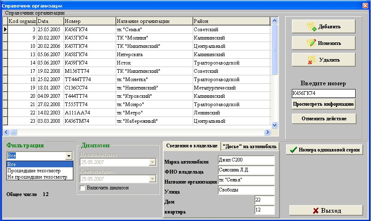Image resolution: width=371 pixels, height=221 pixels.
Task: Click the table's scroll up arrow
Action: (274, 20)
